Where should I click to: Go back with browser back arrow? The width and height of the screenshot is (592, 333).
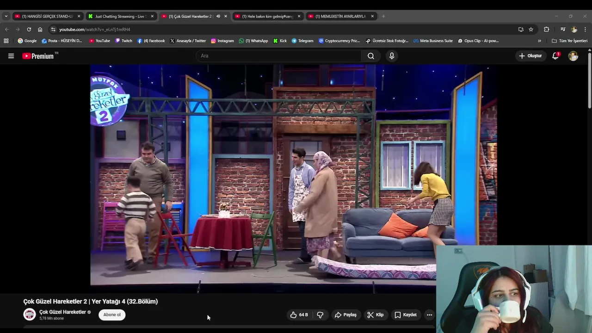pyautogui.click(x=6, y=29)
